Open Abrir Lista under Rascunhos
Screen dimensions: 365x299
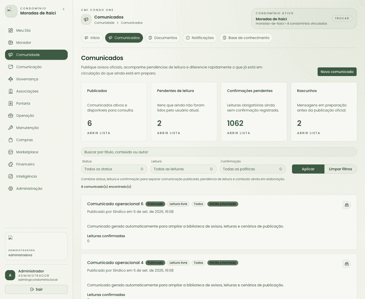(308, 133)
